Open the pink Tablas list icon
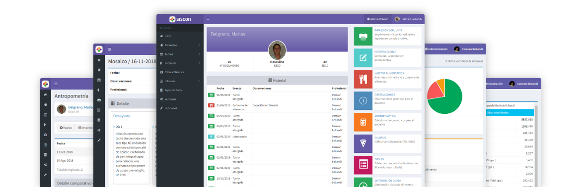The height and width of the screenshot is (187, 581). point(363,165)
